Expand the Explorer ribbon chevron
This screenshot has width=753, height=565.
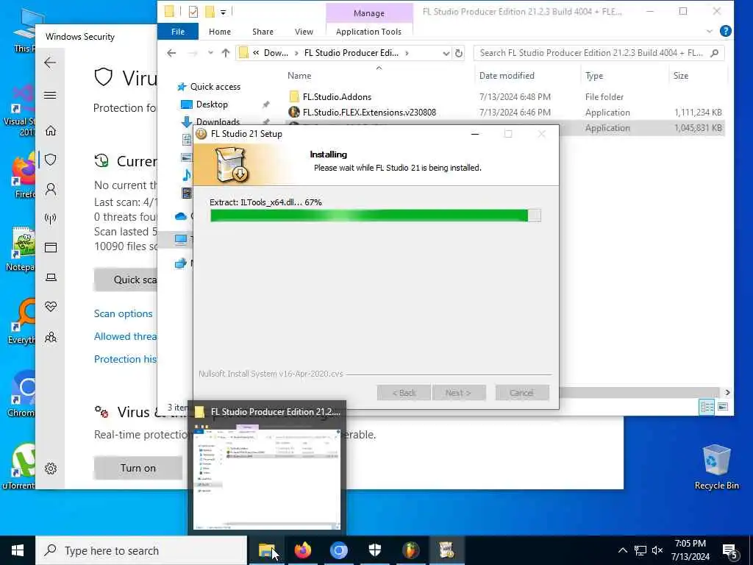pos(710,31)
